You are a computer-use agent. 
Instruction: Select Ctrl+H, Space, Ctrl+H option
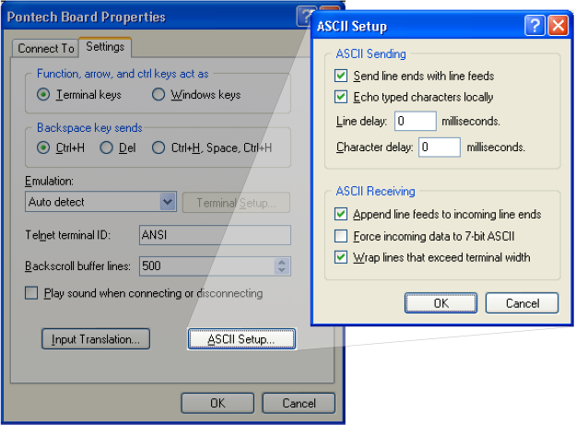158,148
